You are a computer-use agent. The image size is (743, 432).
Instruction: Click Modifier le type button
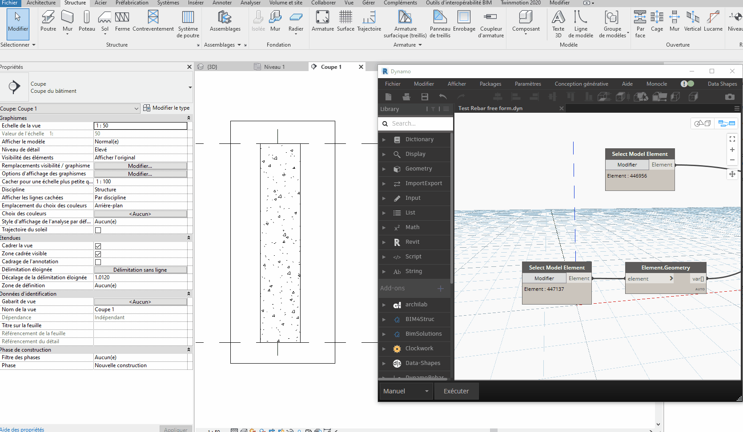pos(166,108)
